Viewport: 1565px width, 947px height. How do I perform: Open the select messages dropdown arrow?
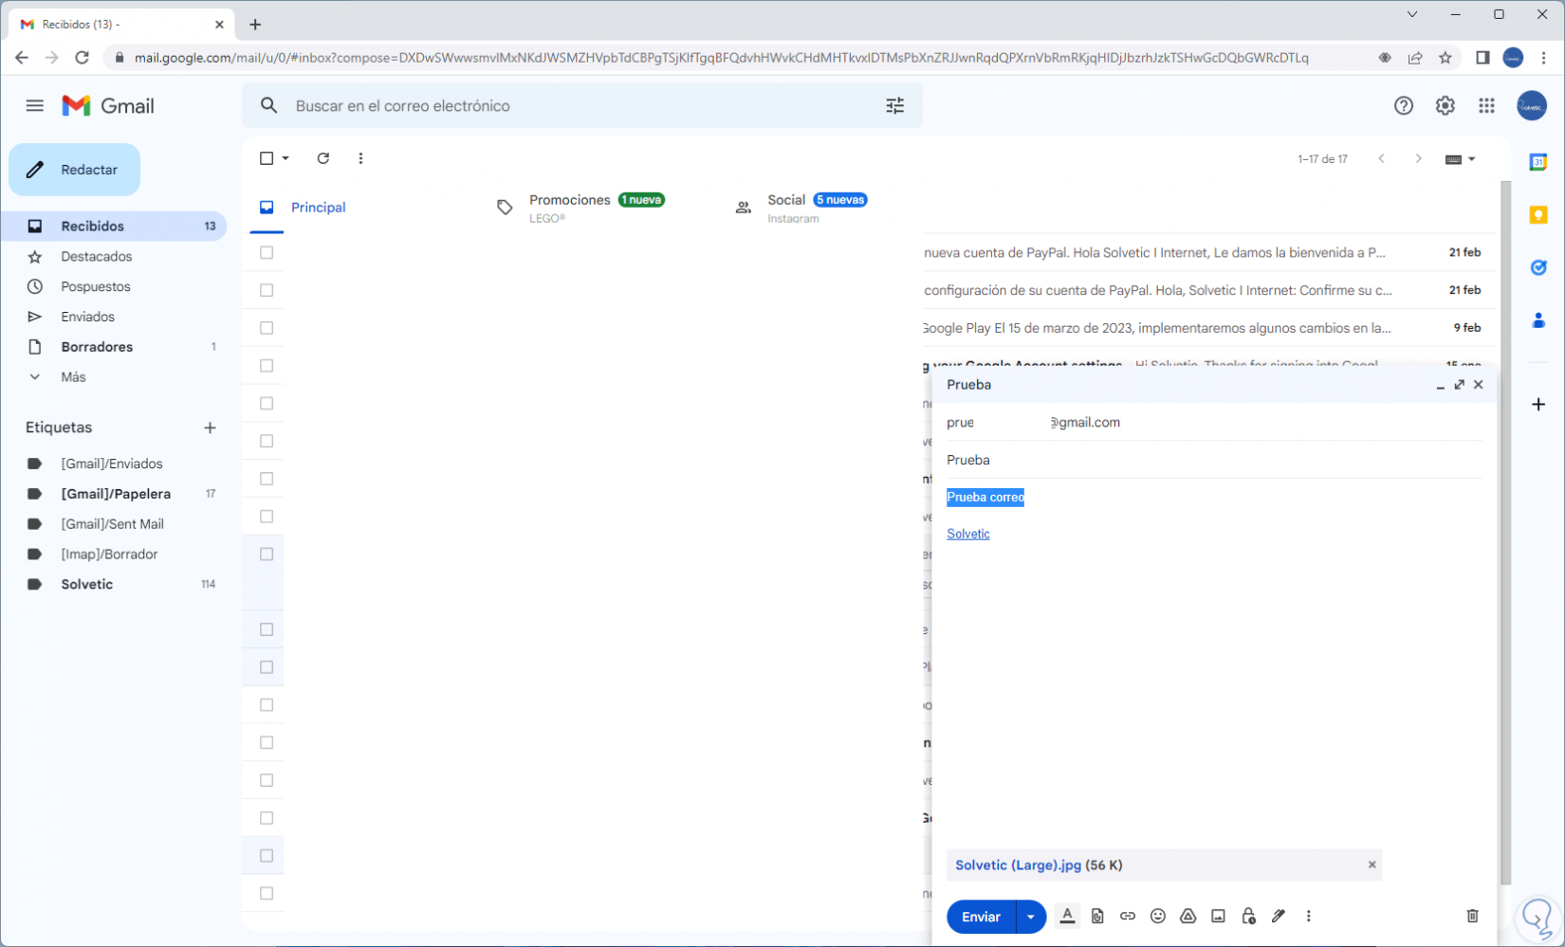285,158
